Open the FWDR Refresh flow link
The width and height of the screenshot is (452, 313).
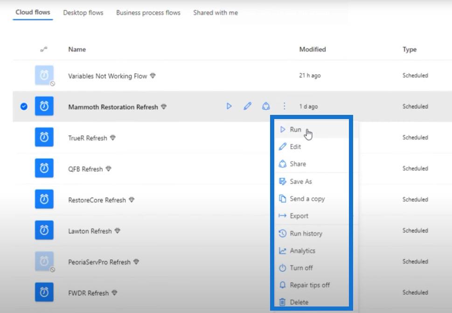pyautogui.click(x=89, y=293)
